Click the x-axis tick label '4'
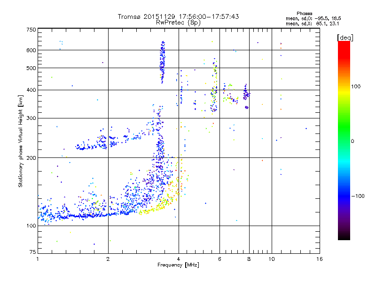Screen dimensions: 376x282 [179, 259]
